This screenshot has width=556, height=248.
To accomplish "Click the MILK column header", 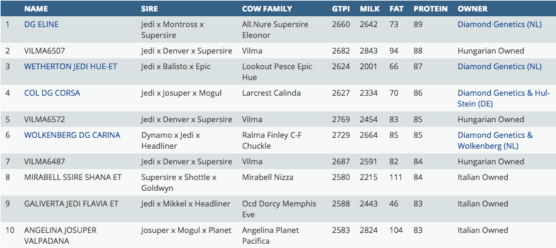I will click(x=369, y=9).
